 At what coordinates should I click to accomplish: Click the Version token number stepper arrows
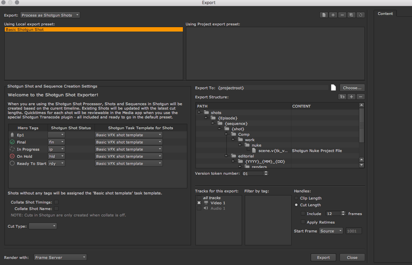266,173
